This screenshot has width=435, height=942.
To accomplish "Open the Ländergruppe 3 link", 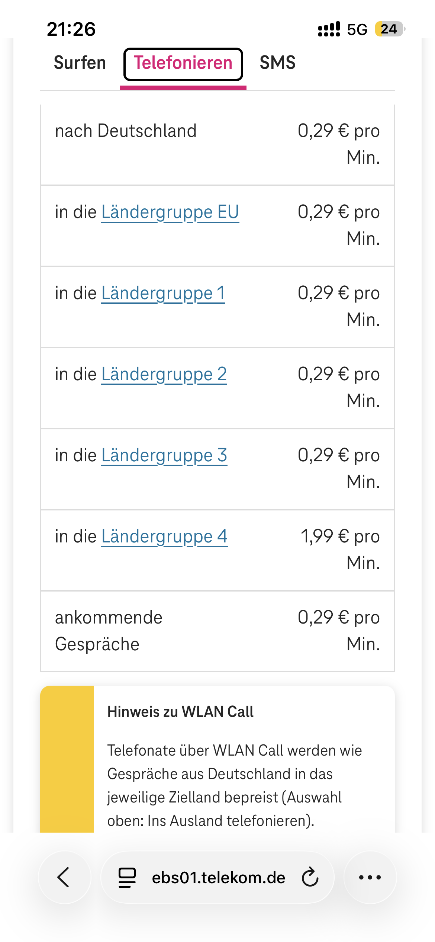I will pyautogui.click(x=164, y=456).
